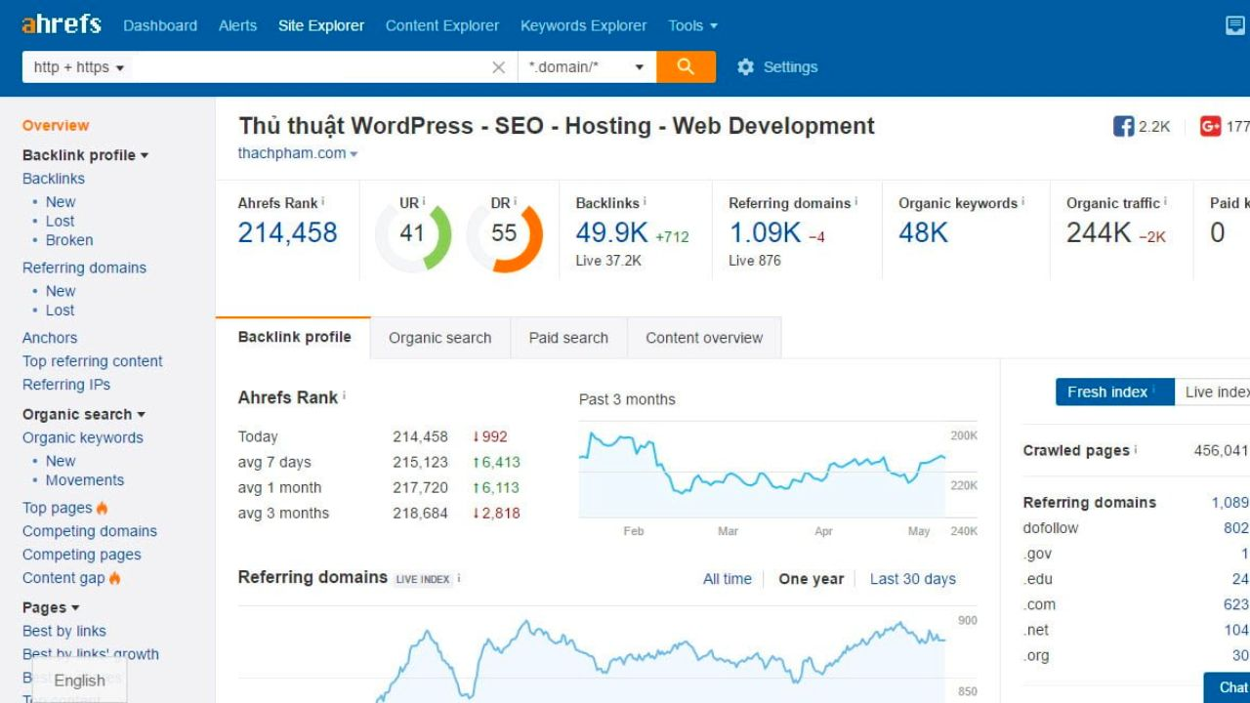Open Dashboard in the top navigation
This screenshot has height=703, width=1250.
(x=160, y=25)
